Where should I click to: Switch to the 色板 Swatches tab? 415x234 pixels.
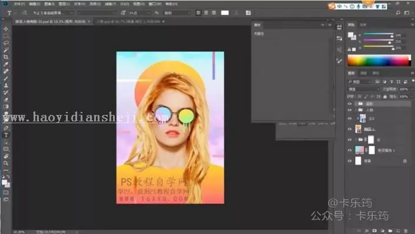(363, 25)
